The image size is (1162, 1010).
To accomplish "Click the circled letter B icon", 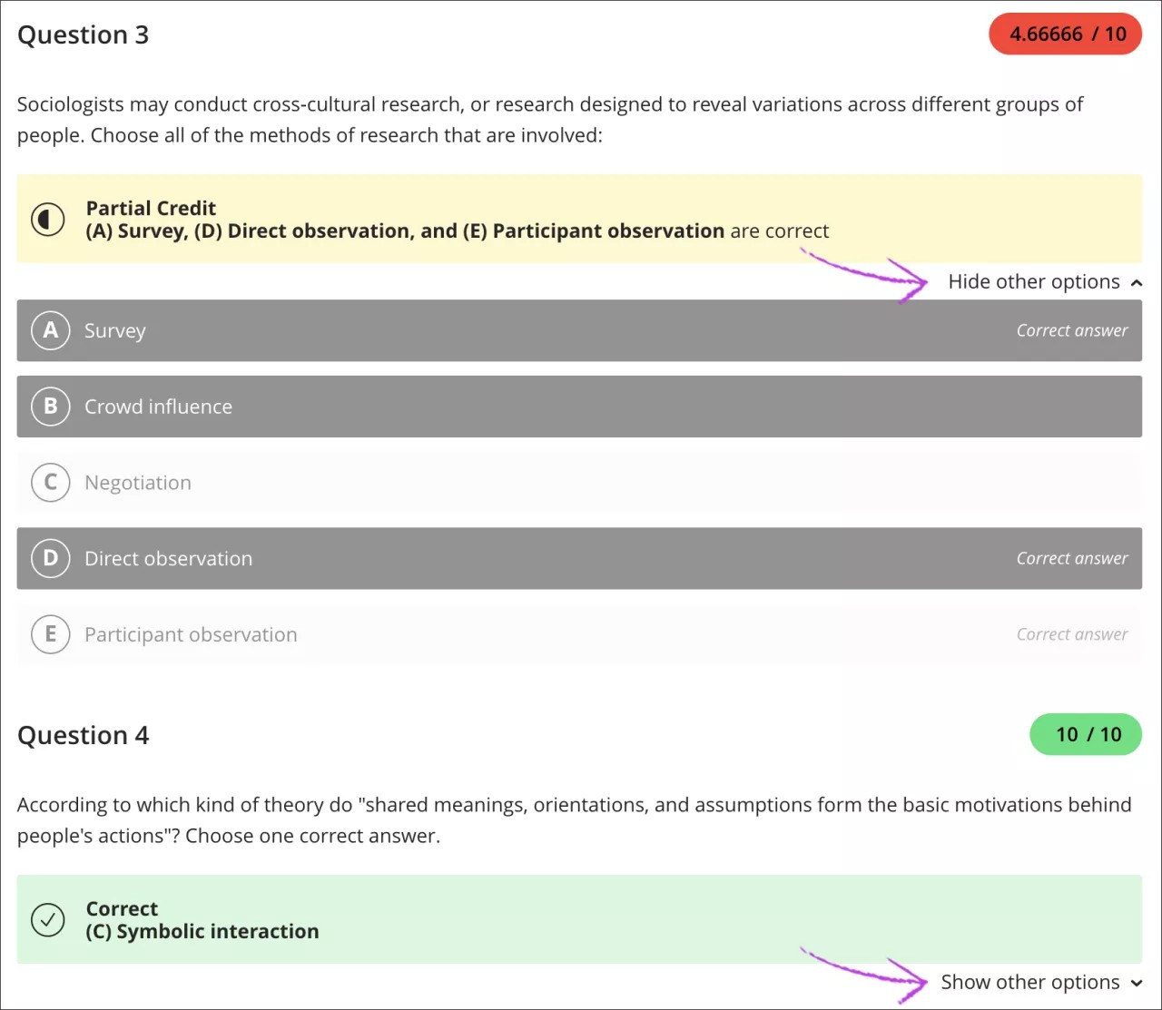I will (x=50, y=407).
